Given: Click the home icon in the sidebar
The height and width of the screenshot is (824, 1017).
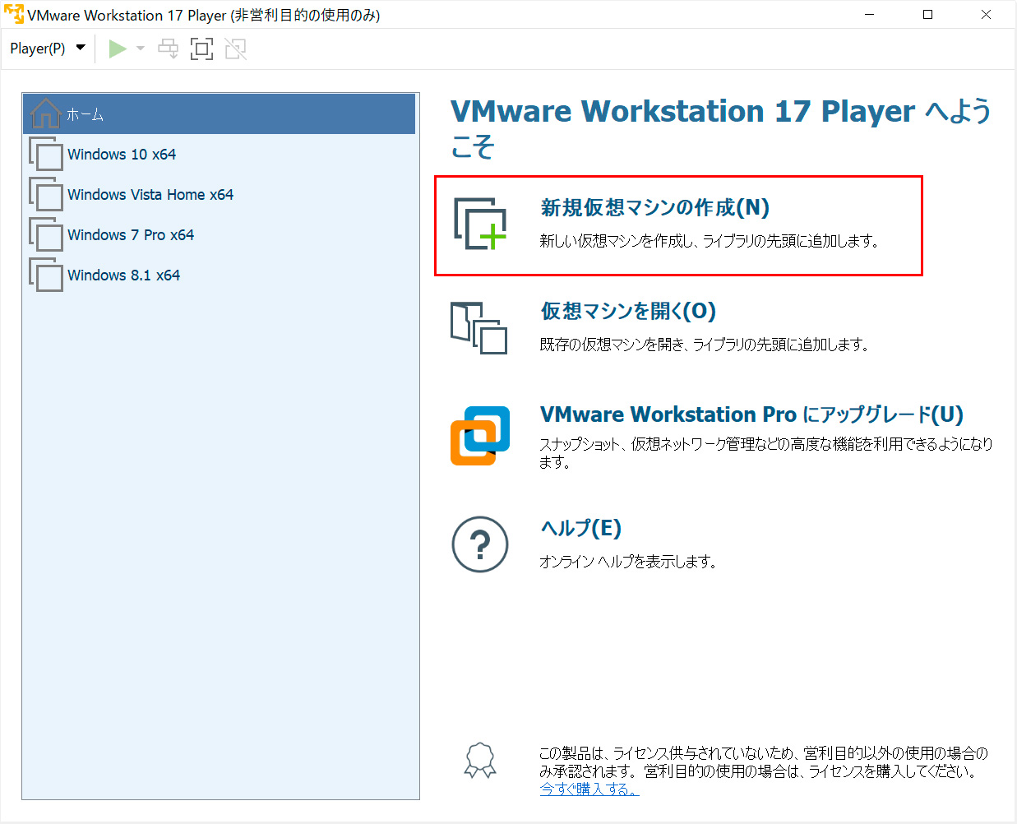Looking at the screenshot, I should point(45,113).
